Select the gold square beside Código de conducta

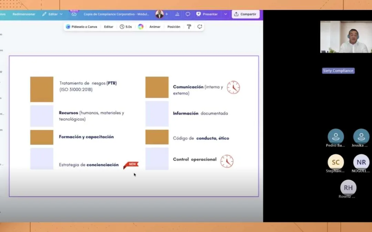(x=157, y=137)
